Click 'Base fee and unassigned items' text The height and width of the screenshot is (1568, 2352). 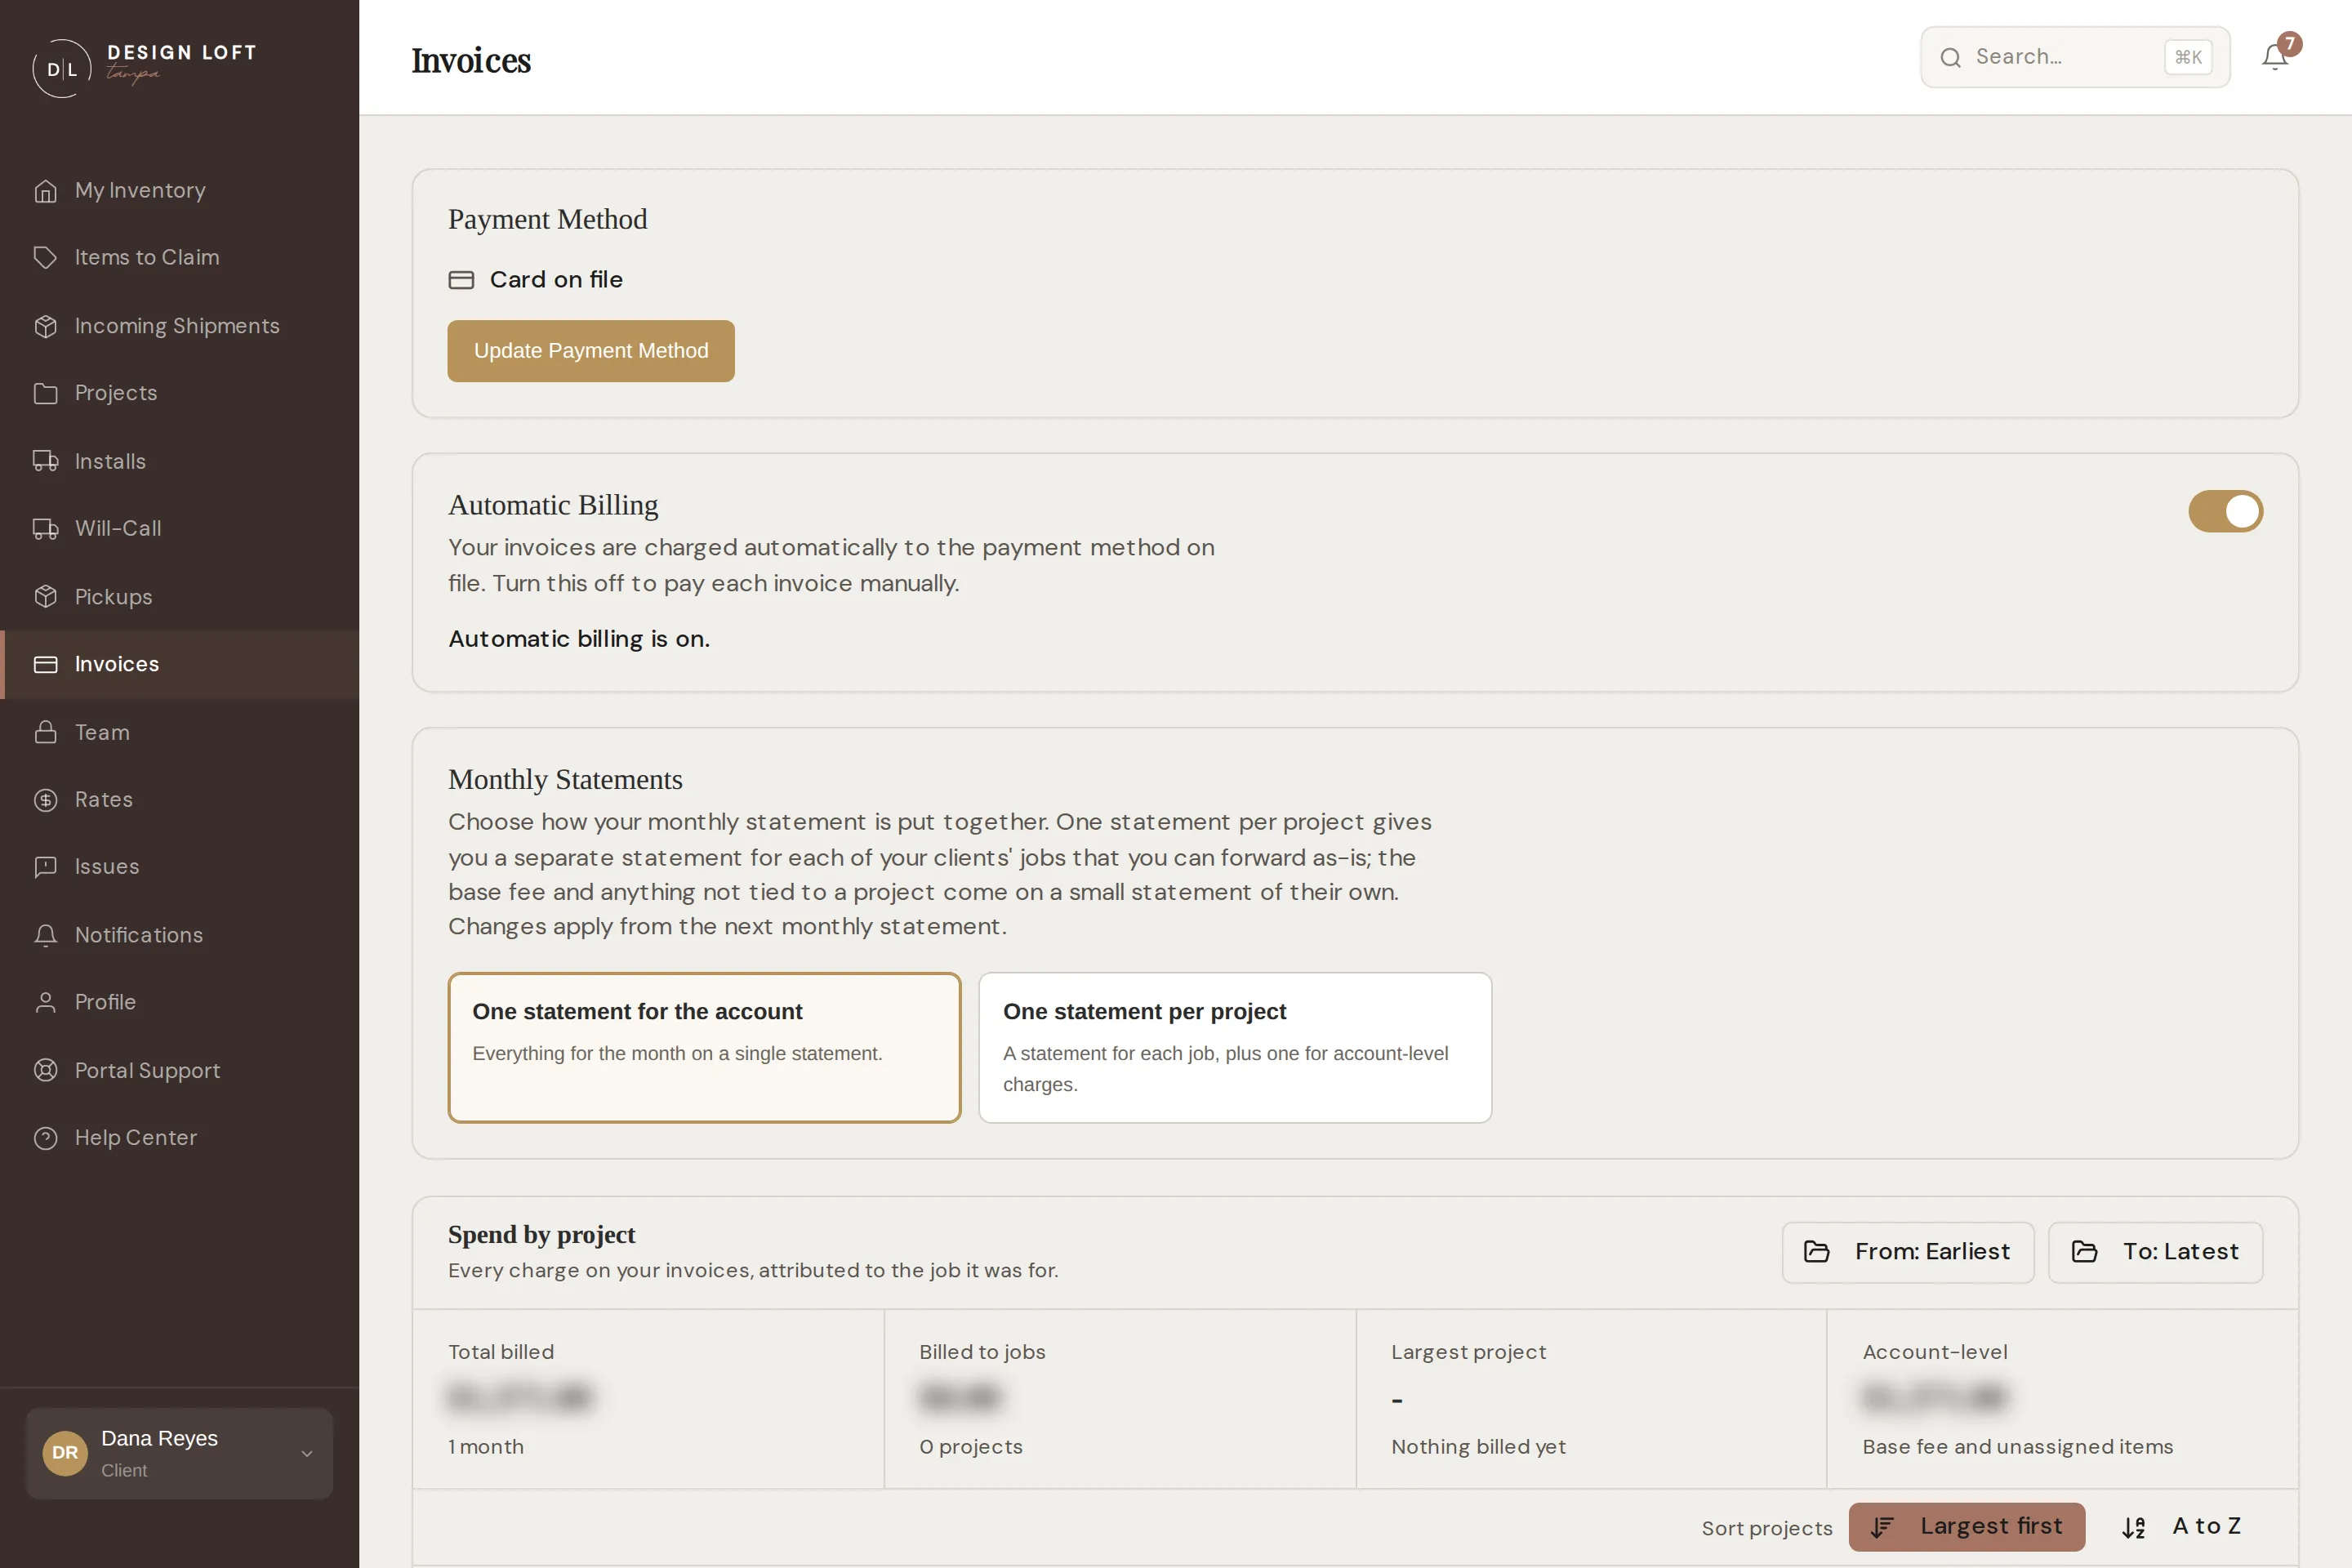coord(2018,1447)
